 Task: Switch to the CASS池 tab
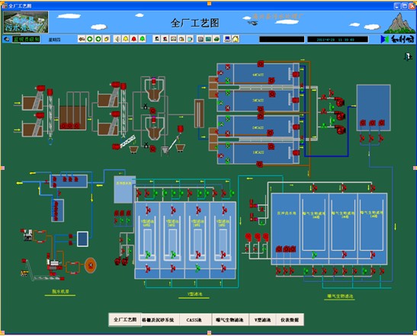tap(194, 320)
